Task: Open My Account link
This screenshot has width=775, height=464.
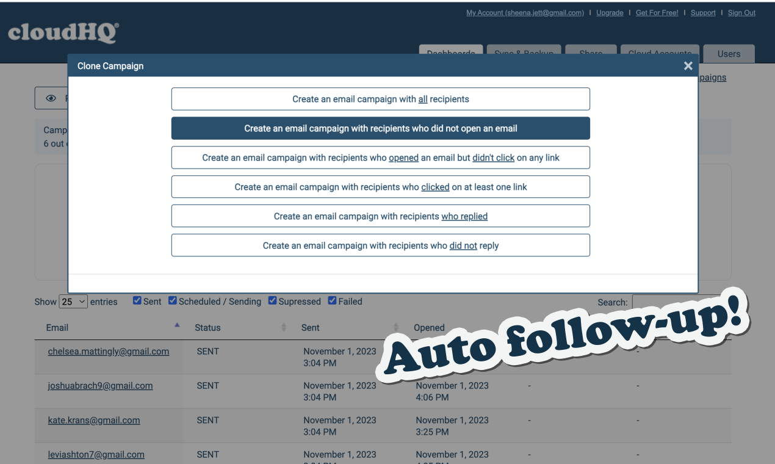Action: (x=525, y=13)
